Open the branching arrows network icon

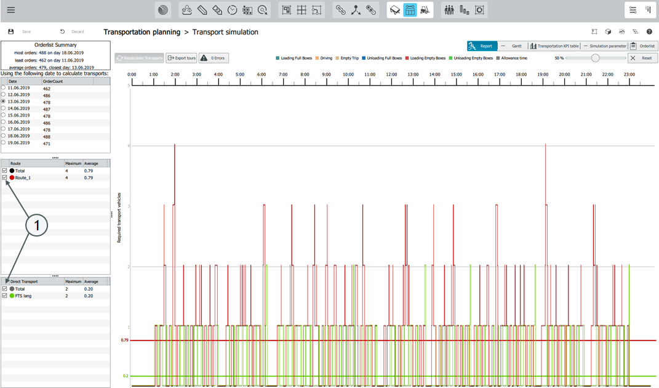click(x=356, y=10)
